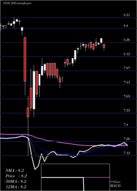Screen dimensions: 137x191
Task: Click the 7.97 price axis label
Action: (x=127, y=68)
